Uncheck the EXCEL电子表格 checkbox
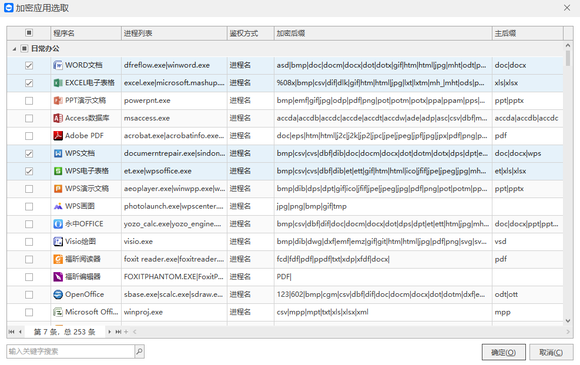Screen dimensions: 580x365 (29, 83)
